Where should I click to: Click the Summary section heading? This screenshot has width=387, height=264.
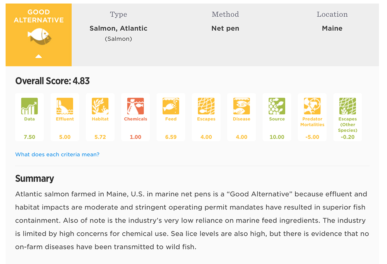(x=34, y=178)
